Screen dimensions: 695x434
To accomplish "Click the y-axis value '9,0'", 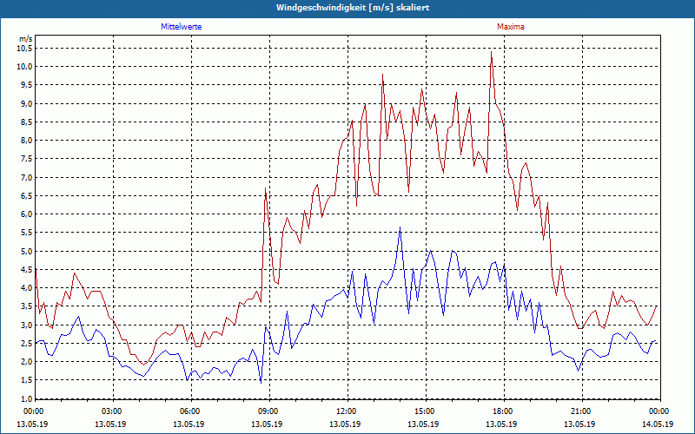I will click(27, 103).
